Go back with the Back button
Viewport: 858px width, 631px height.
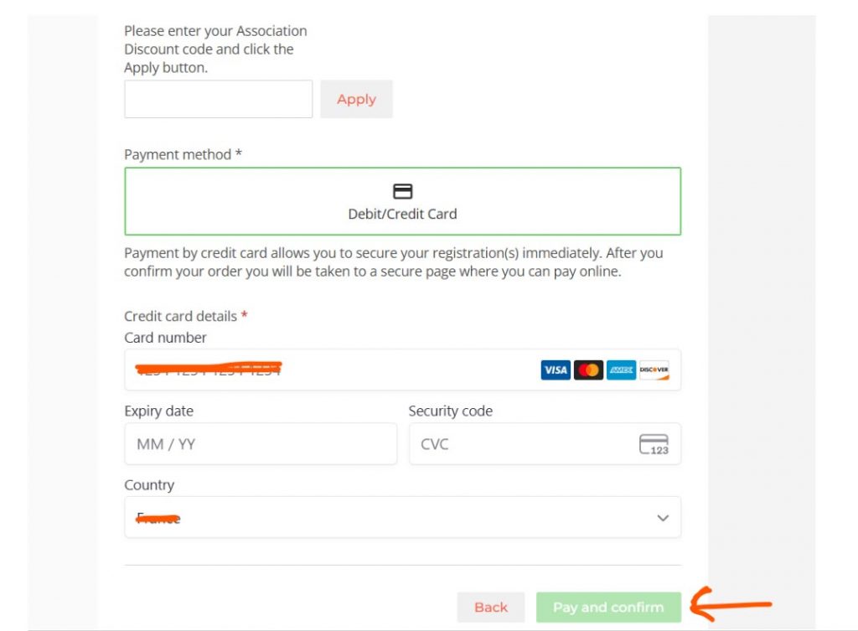pyautogui.click(x=491, y=608)
